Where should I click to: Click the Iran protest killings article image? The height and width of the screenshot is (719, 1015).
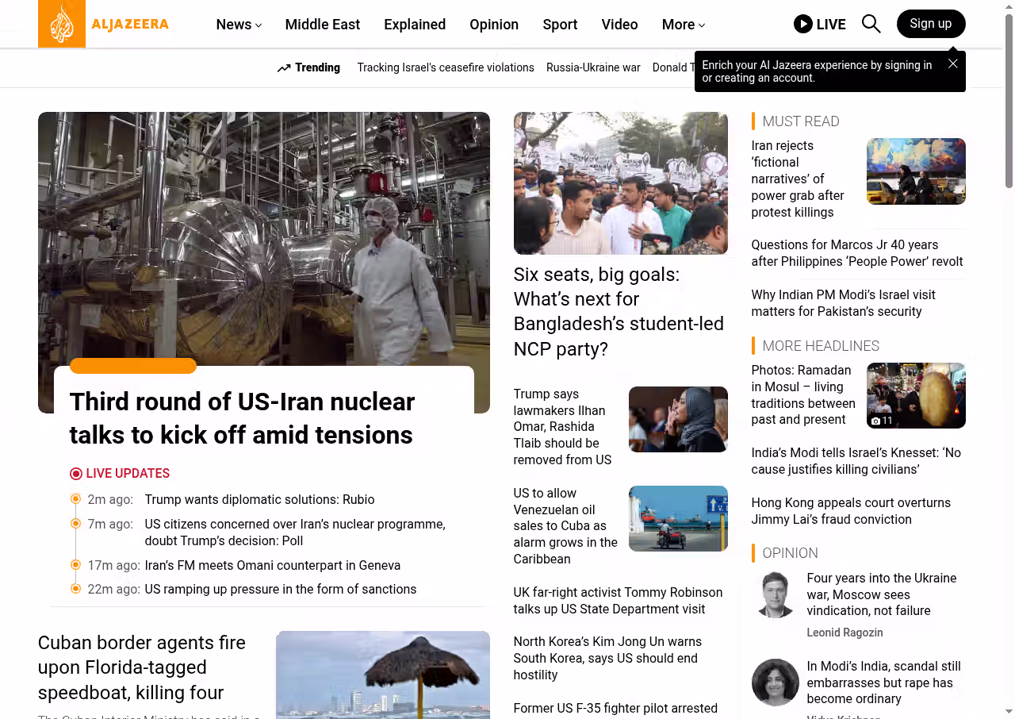pyautogui.click(x=916, y=171)
